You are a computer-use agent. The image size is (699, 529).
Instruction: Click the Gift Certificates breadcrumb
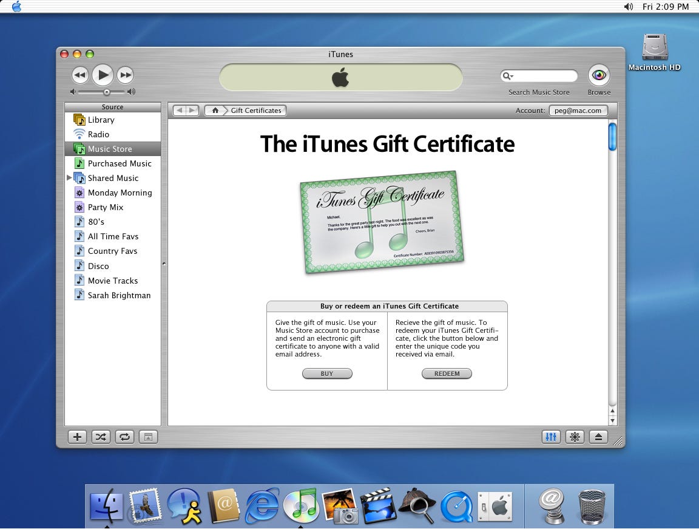(256, 110)
